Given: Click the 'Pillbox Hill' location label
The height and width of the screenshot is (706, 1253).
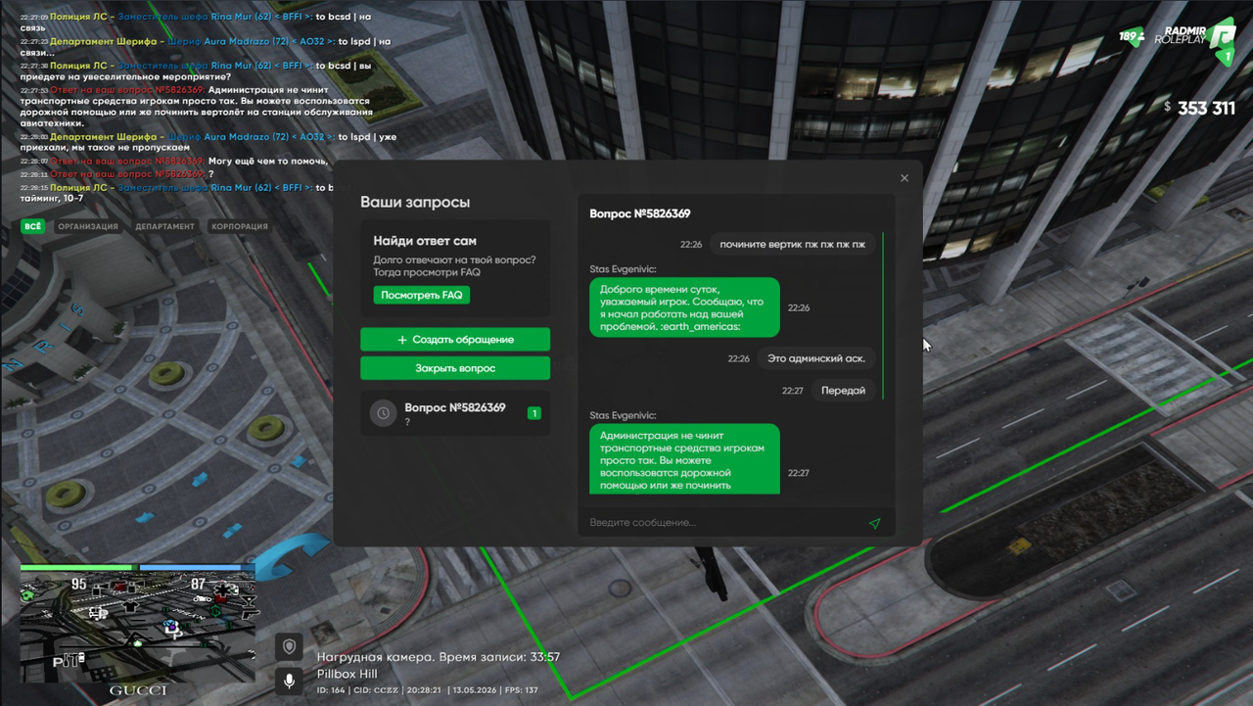Looking at the screenshot, I should 347,675.
